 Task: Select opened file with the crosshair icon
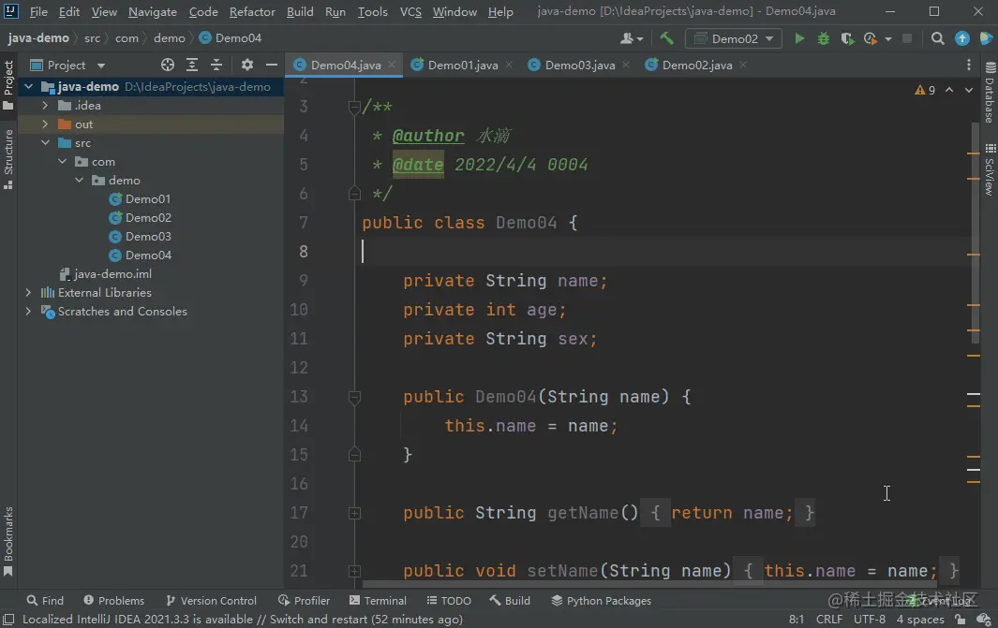tap(168, 65)
